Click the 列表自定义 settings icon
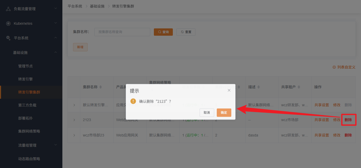The height and width of the screenshot is (168, 361). [x=334, y=67]
